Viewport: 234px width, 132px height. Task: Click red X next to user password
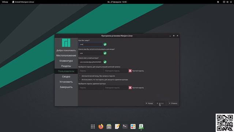pyautogui.click(x=130, y=71)
